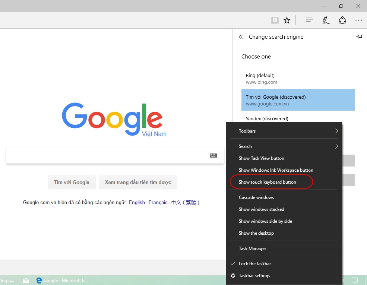Minimize the Edge window
Viewport: 367px width, 285px height.
pyautogui.click(x=324, y=6)
